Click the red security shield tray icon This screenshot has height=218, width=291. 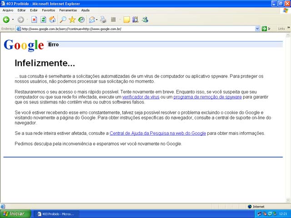point(265,214)
